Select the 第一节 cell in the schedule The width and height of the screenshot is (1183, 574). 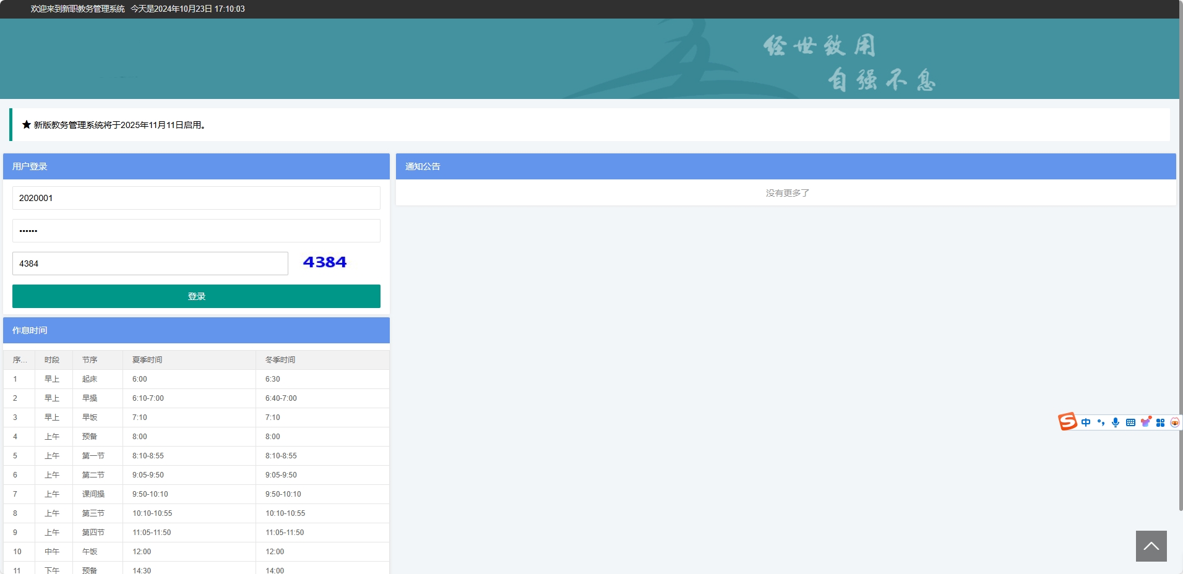pos(98,456)
